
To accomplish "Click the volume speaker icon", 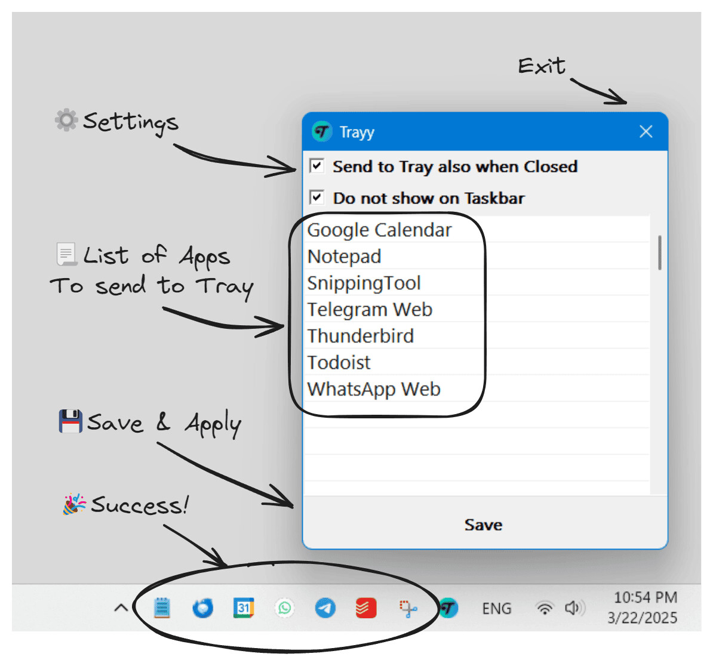I will (x=575, y=608).
